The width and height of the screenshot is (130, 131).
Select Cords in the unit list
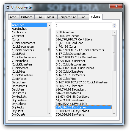pyautogui.click(x=29, y=39)
